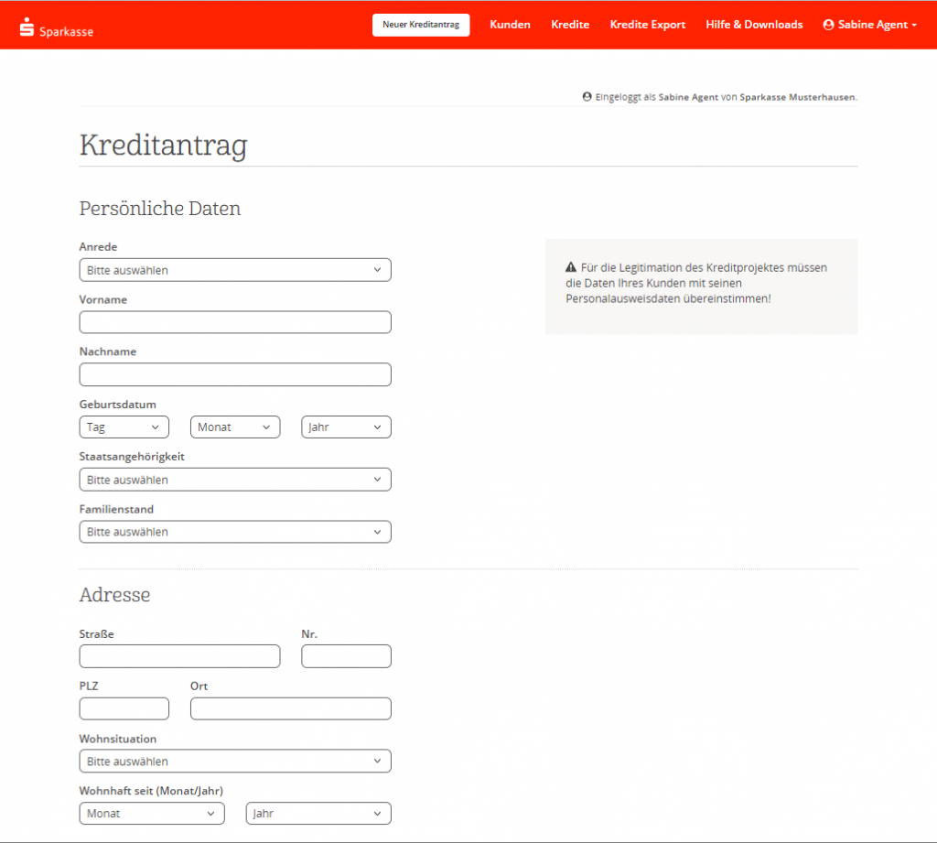Select the birth Jahr dropdown

coord(346,427)
